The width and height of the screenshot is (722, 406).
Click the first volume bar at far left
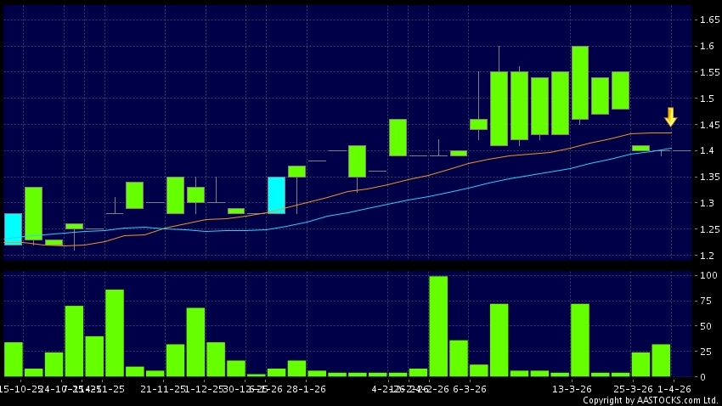coord(13,359)
